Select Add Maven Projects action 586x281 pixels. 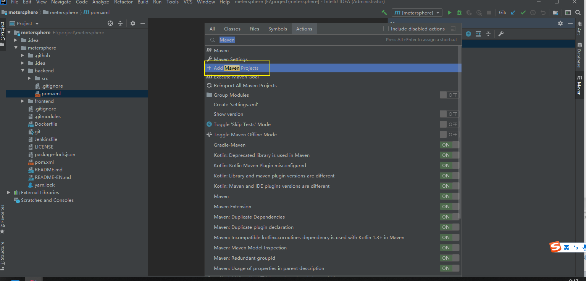tap(333, 68)
